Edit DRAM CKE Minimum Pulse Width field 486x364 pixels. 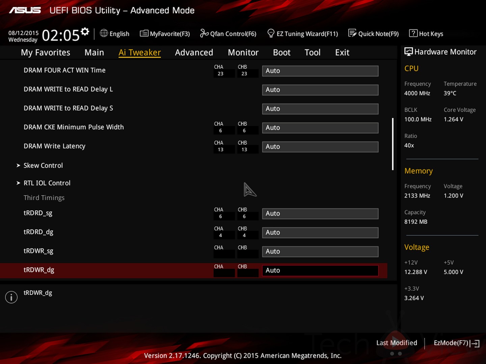tap(320, 128)
